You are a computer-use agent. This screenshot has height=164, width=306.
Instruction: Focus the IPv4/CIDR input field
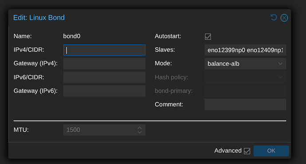tap(104, 50)
